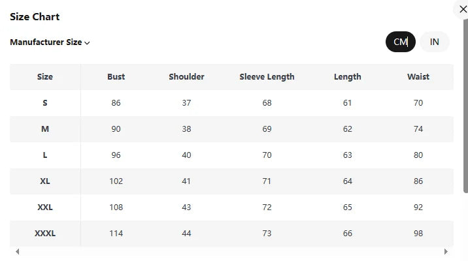Open the Manufacturer Size dropdown
Image resolution: width=468 pixels, height=261 pixels.
pyautogui.click(x=50, y=42)
